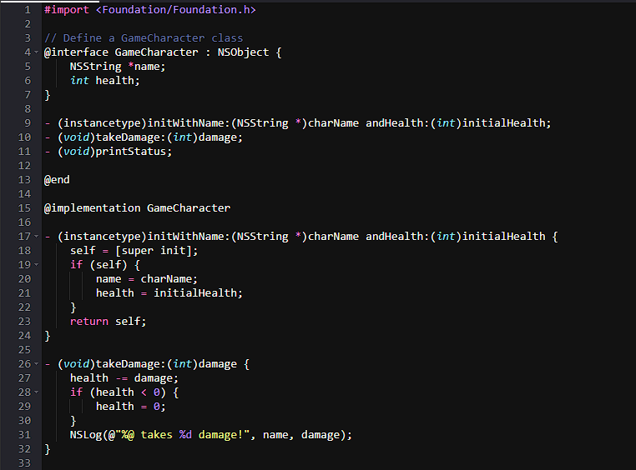Click 'return' keyword on line 23
The width and height of the screenshot is (636, 470).
point(89,322)
